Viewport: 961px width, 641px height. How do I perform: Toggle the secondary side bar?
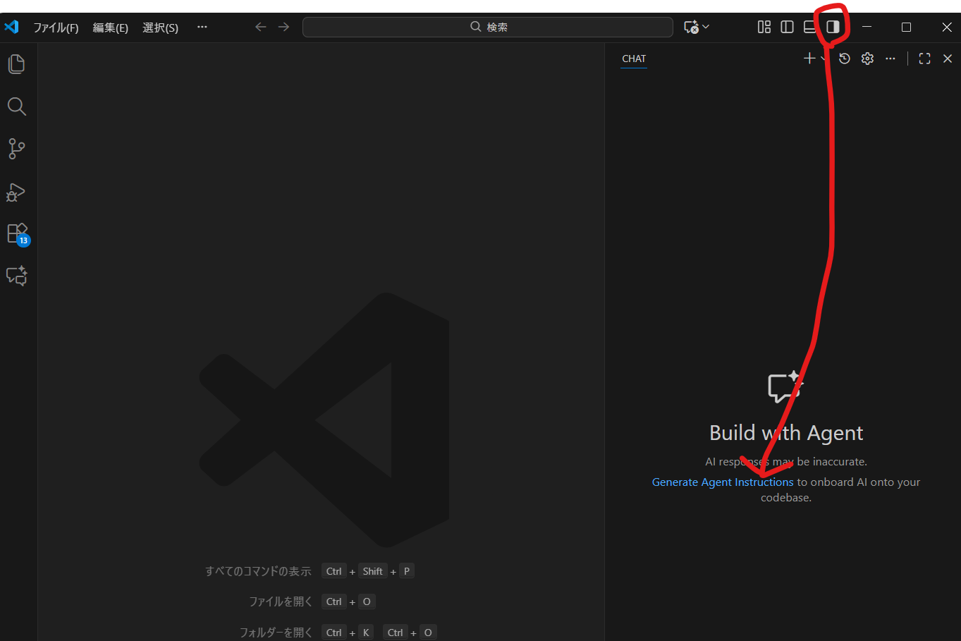pos(833,27)
